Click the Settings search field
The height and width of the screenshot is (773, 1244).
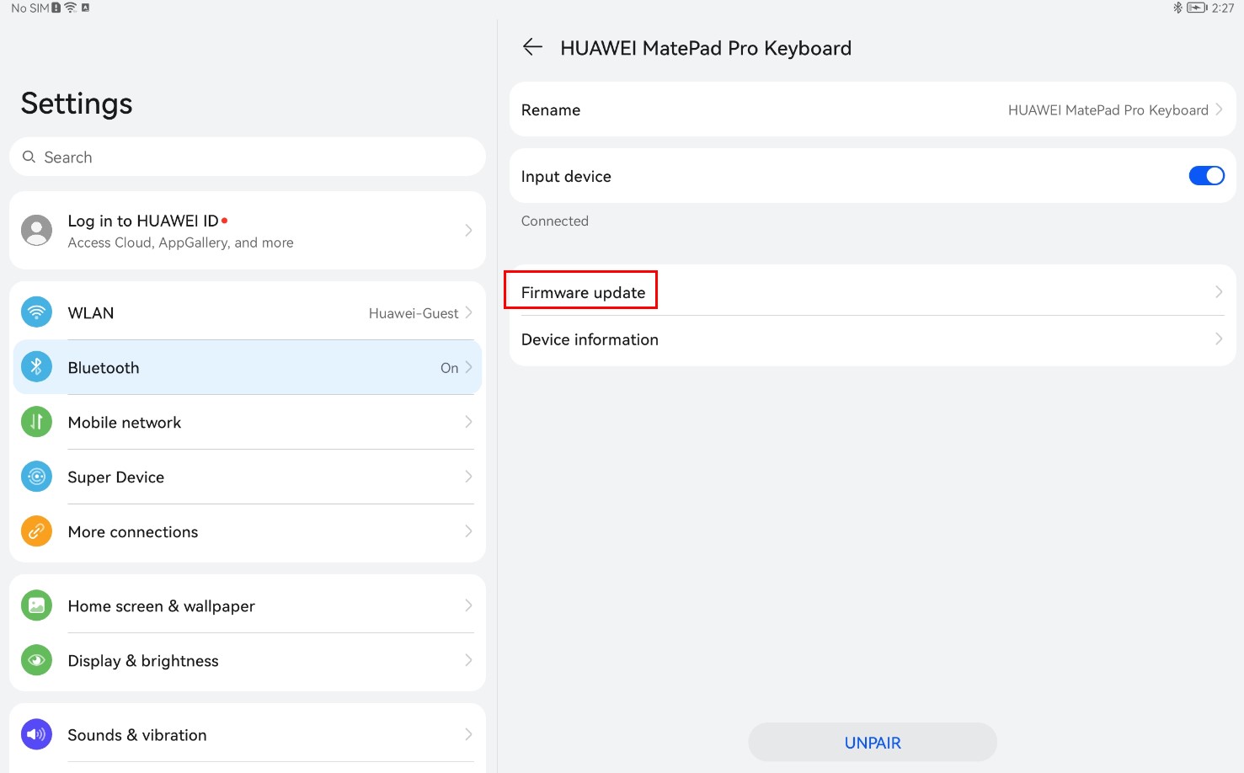(248, 157)
